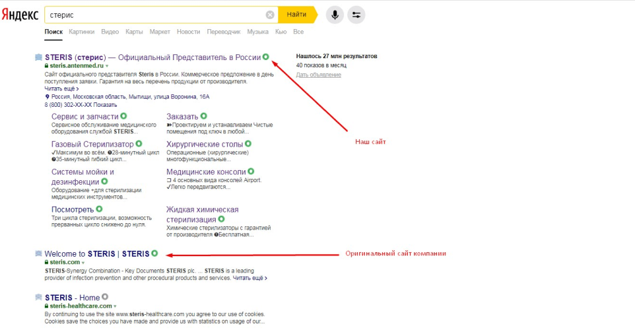Click grey circle badge next to 'STERIS - Home'
Screen dimensions: 635x330
pos(105,296)
